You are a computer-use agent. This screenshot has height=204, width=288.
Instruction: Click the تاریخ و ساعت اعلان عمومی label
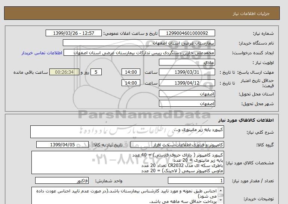point(131,33)
